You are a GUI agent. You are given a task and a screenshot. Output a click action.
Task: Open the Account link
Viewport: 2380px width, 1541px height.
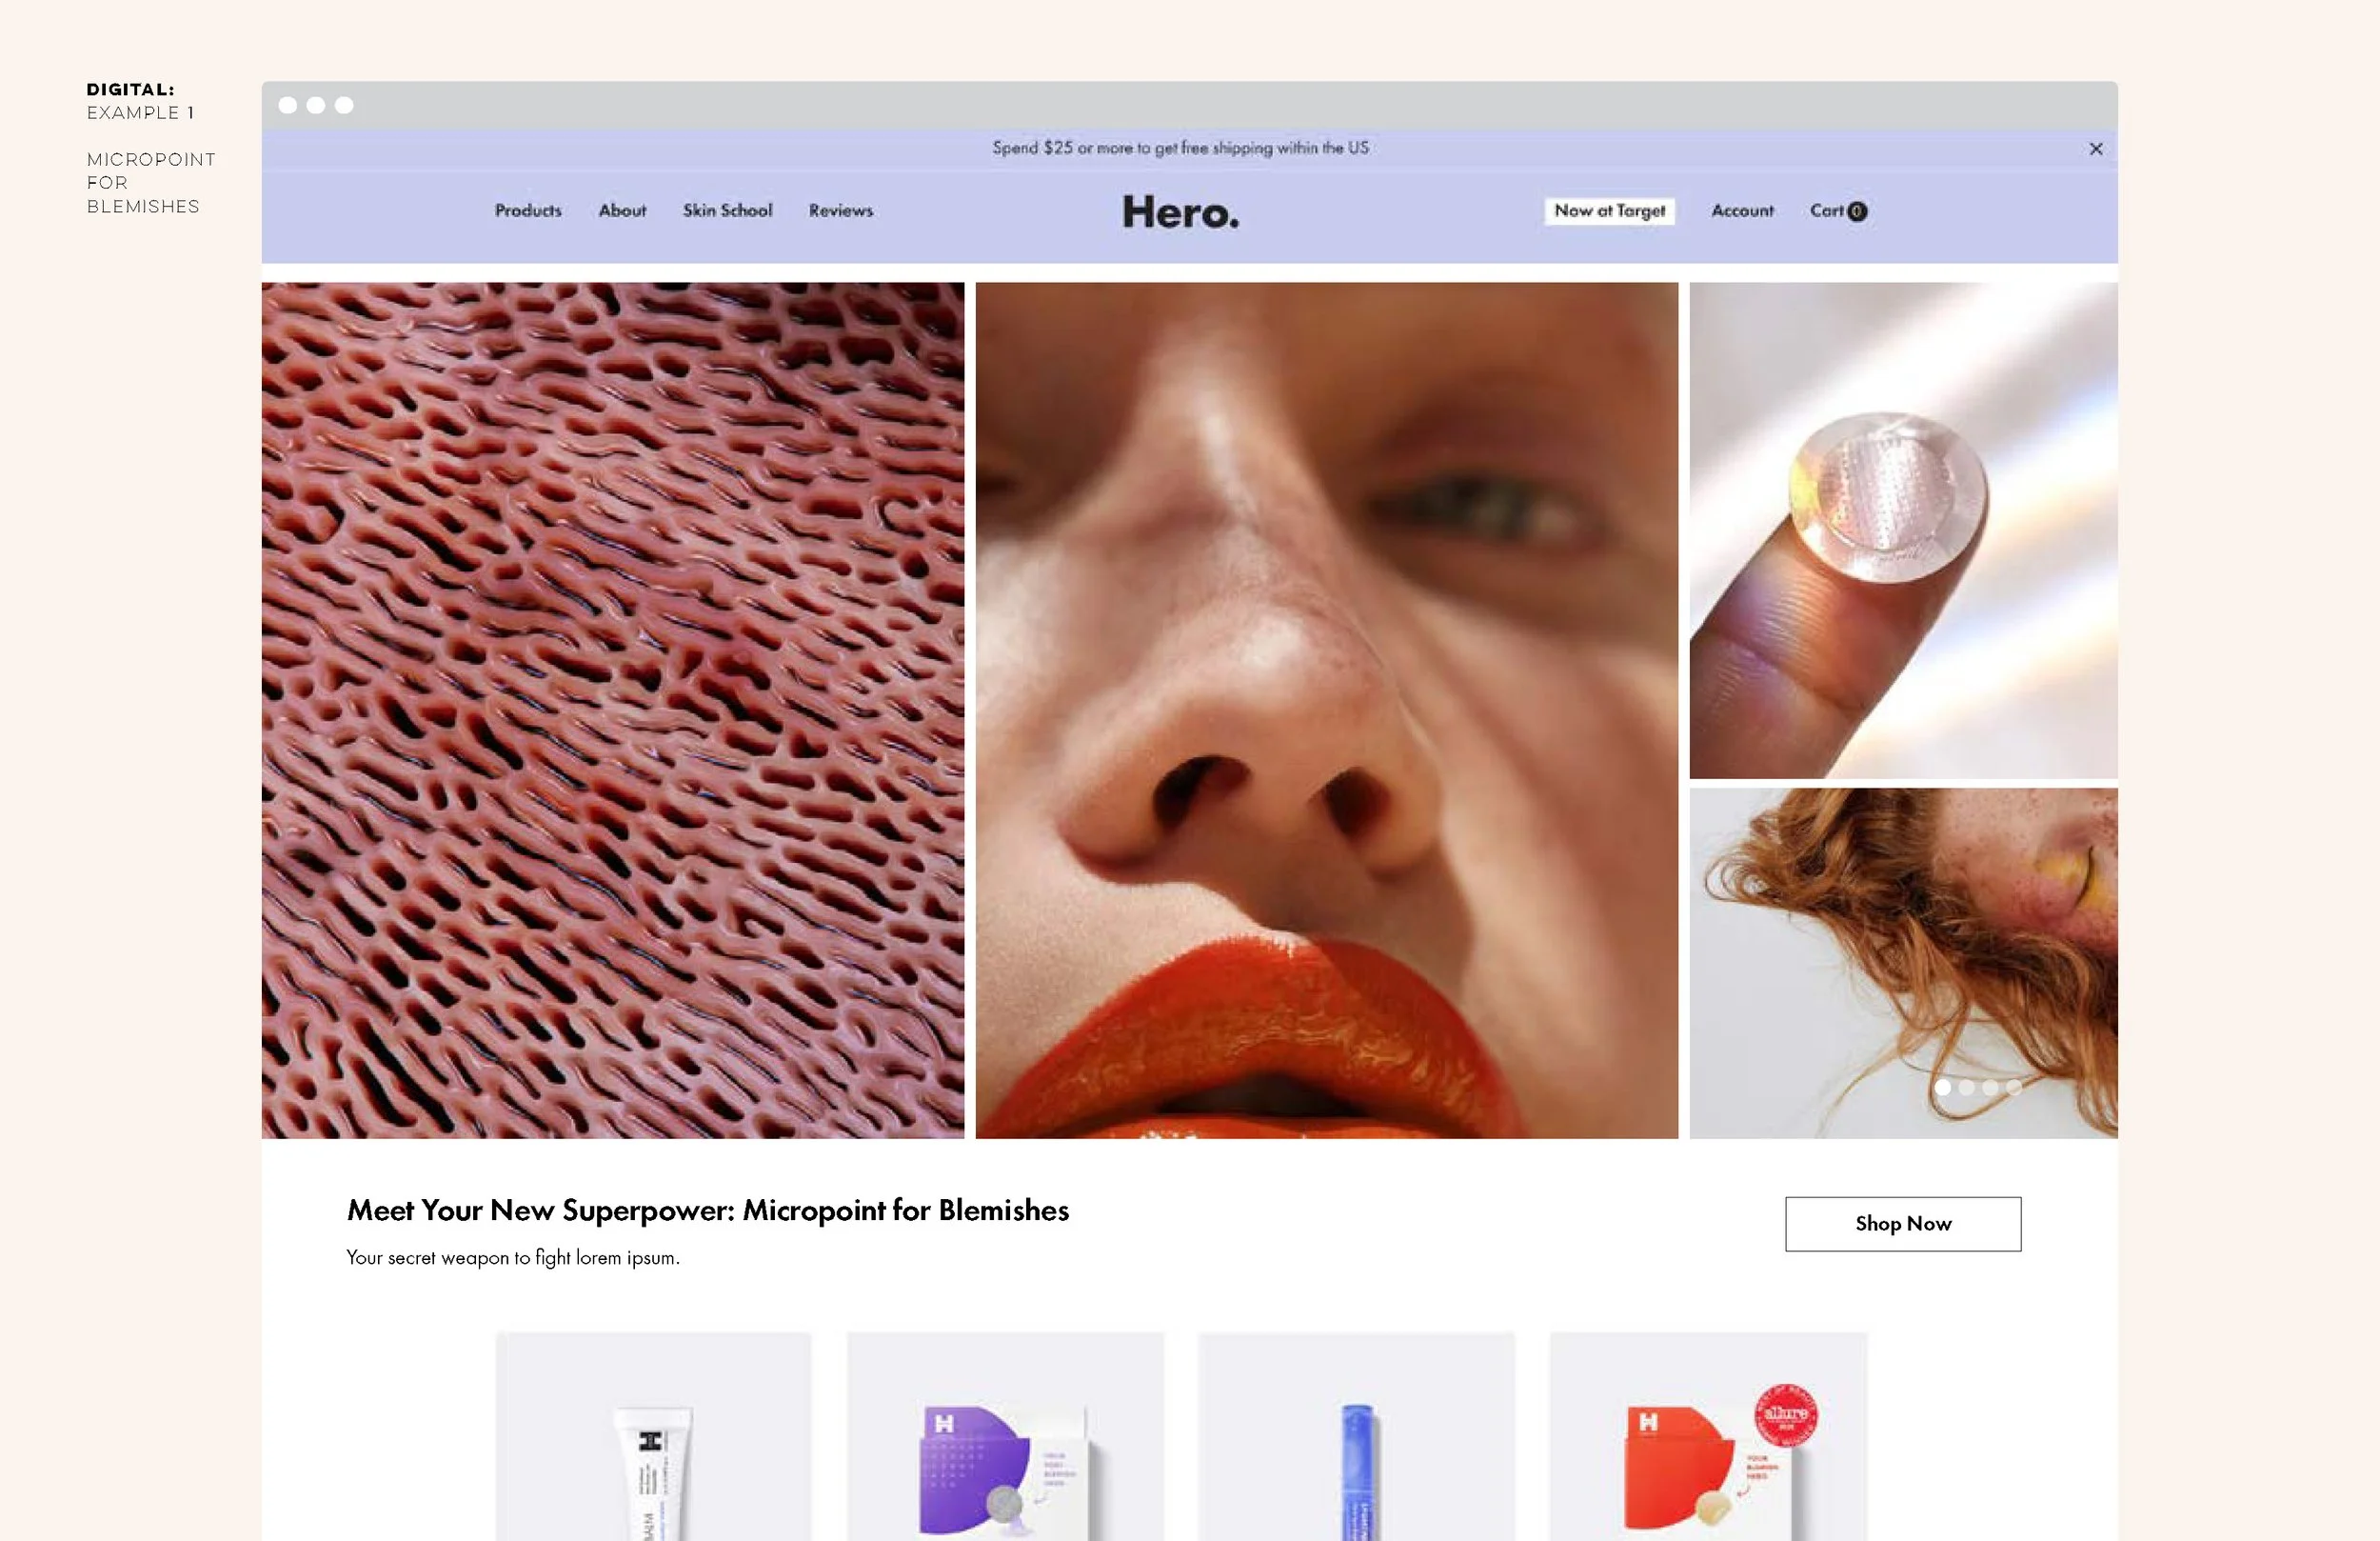coord(1742,211)
